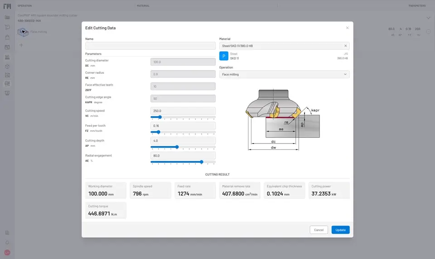
Task: Clear the selected Steel/SKD 11 material
Action: coord(345,46)
